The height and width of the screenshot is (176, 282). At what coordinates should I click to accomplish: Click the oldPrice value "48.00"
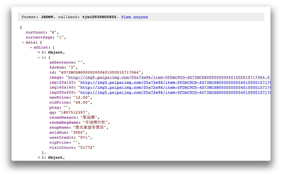click(82, 103)
